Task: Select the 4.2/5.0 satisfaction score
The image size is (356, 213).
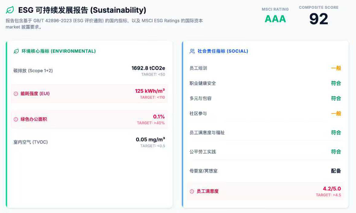Action: tap(332, 189)
